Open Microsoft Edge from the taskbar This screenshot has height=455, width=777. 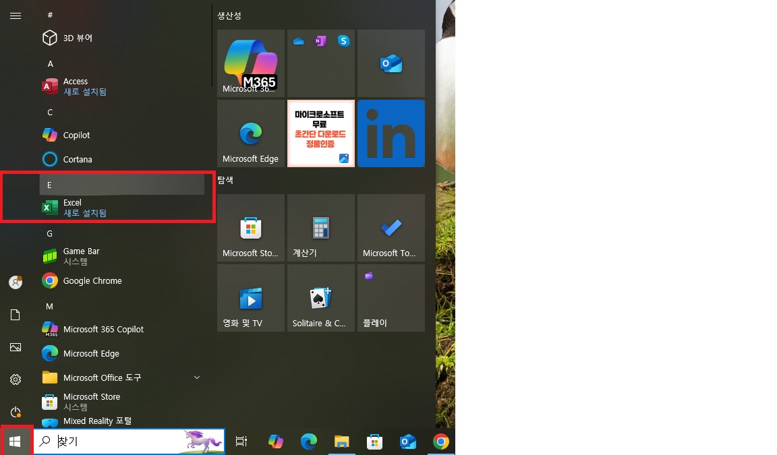tap(309, 441)
